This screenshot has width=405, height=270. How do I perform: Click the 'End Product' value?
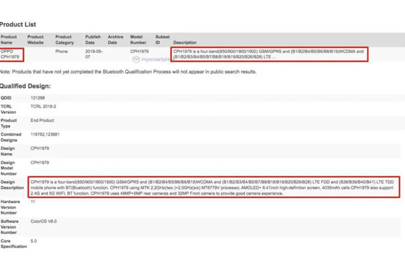pyautogui.click(x=42, y=121)
